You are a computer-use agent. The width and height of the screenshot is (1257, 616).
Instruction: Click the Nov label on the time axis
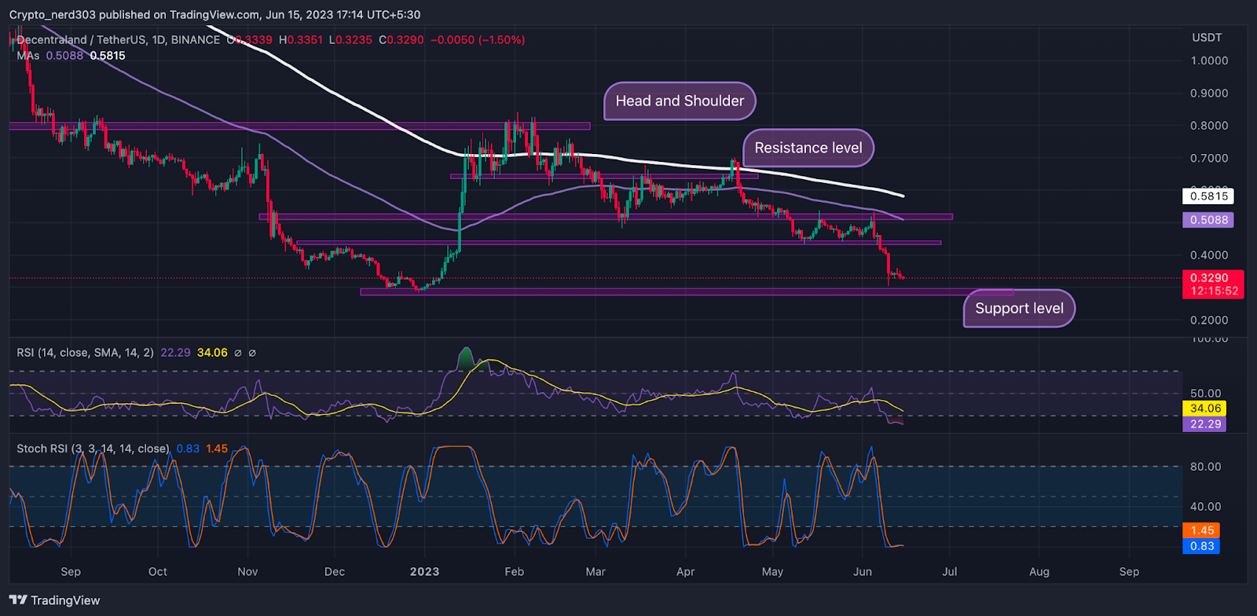click(x=247, y=572)
